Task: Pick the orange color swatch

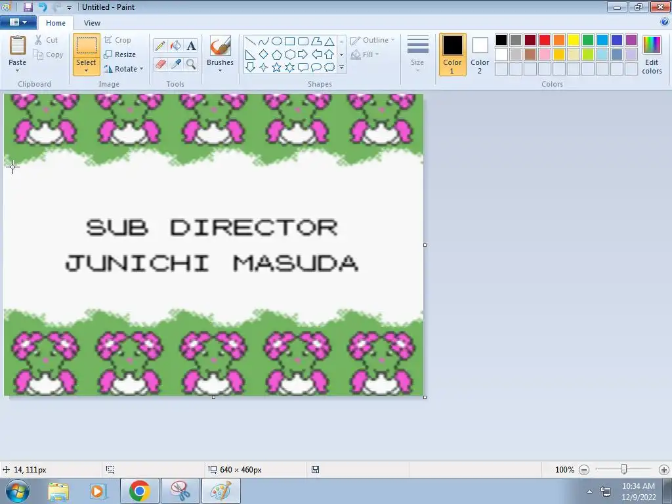Action: [x=559, y=40]
